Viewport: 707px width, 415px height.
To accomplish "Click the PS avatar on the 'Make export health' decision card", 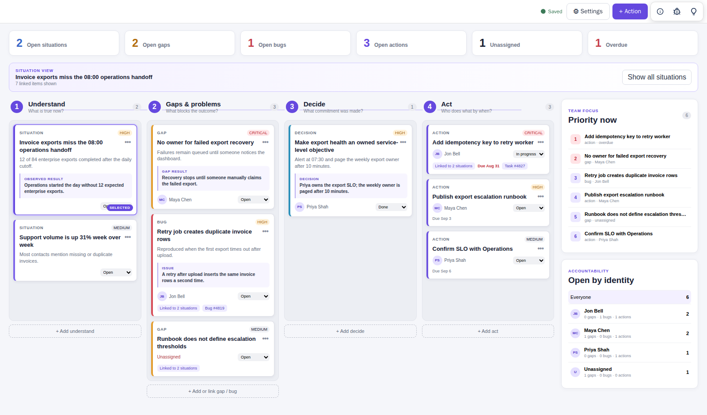I will pos(300,207).
